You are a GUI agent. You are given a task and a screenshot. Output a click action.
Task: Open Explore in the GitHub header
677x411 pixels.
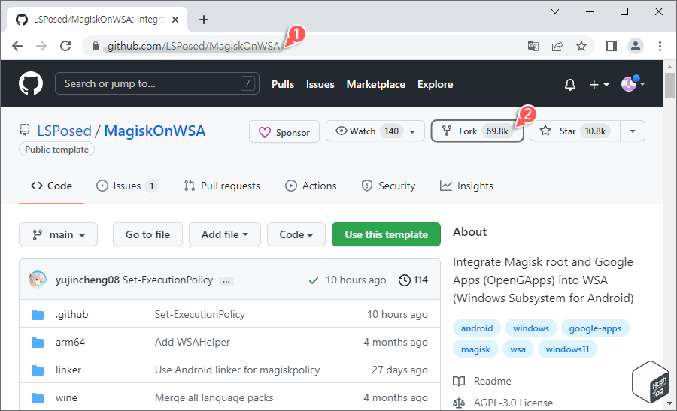(x=436, y=84)
